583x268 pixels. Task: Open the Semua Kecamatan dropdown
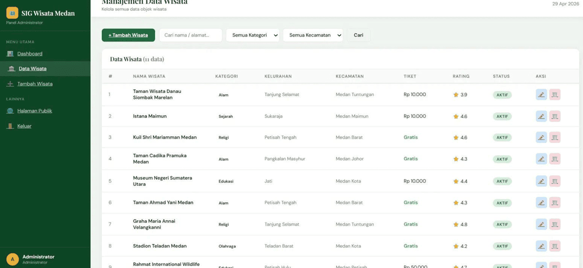313,35
